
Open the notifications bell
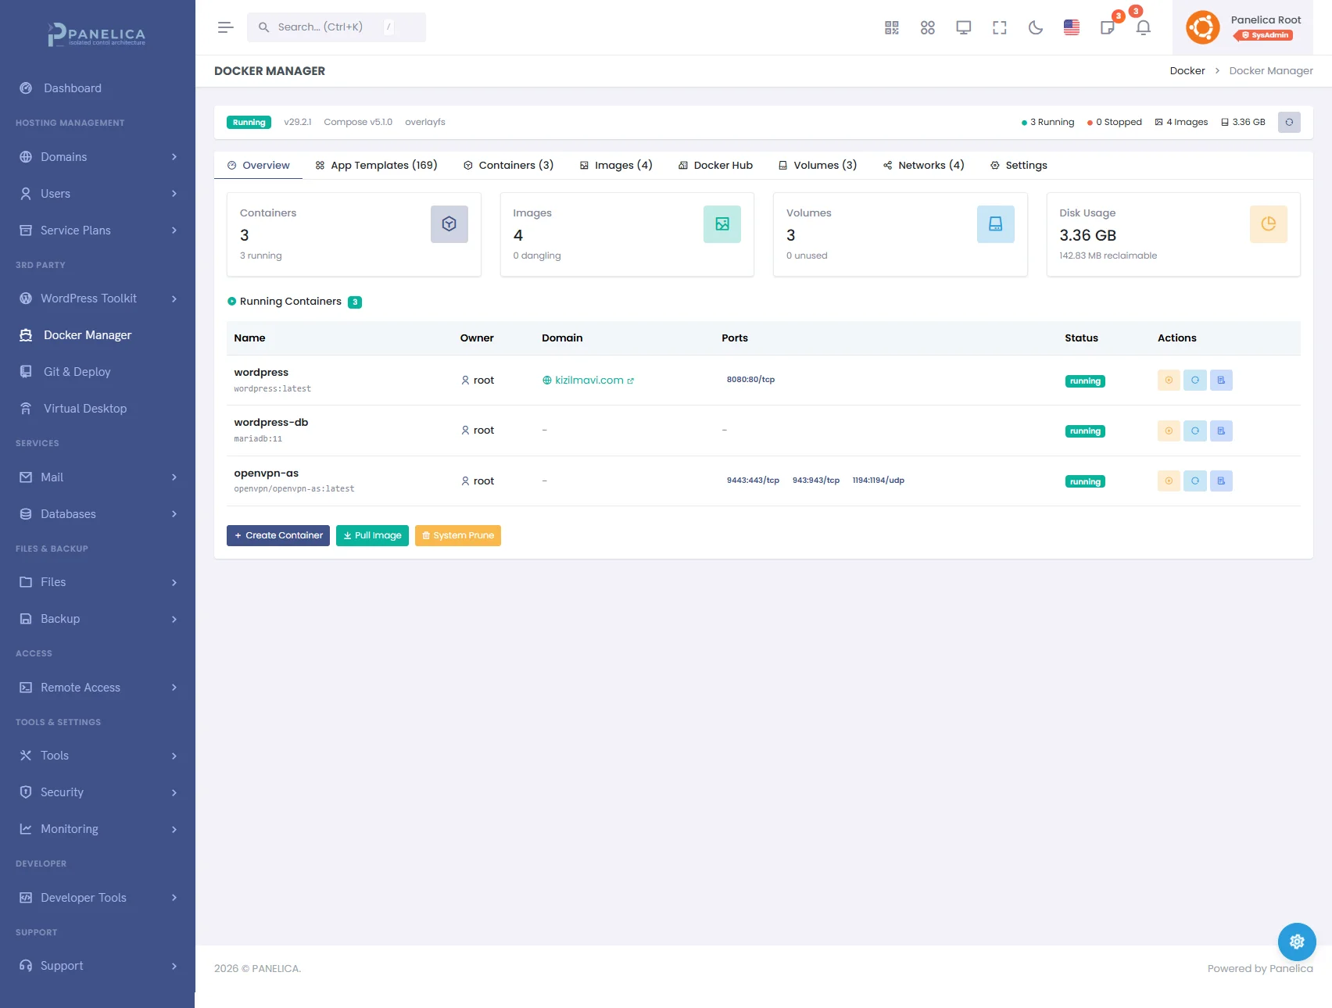tap(1143, 28)
